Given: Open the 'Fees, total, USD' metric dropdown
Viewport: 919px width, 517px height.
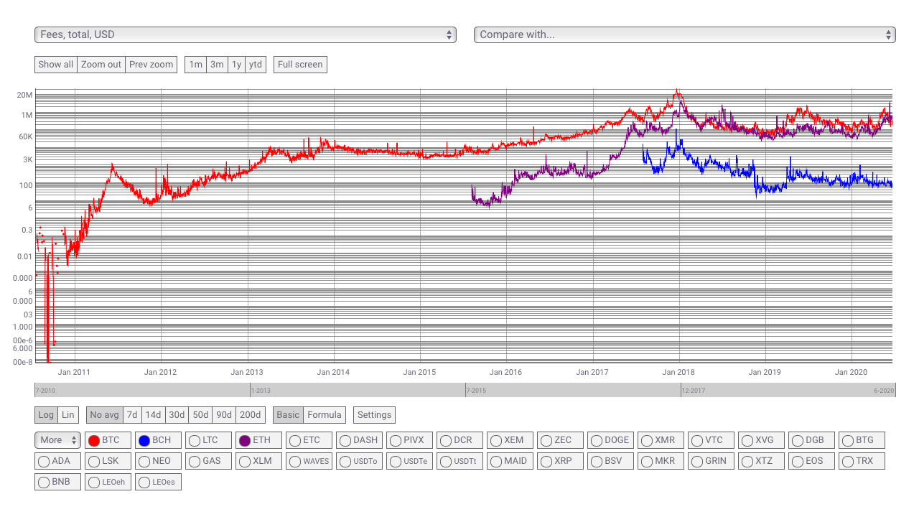Looking at the screenshot, I should 246,34.
